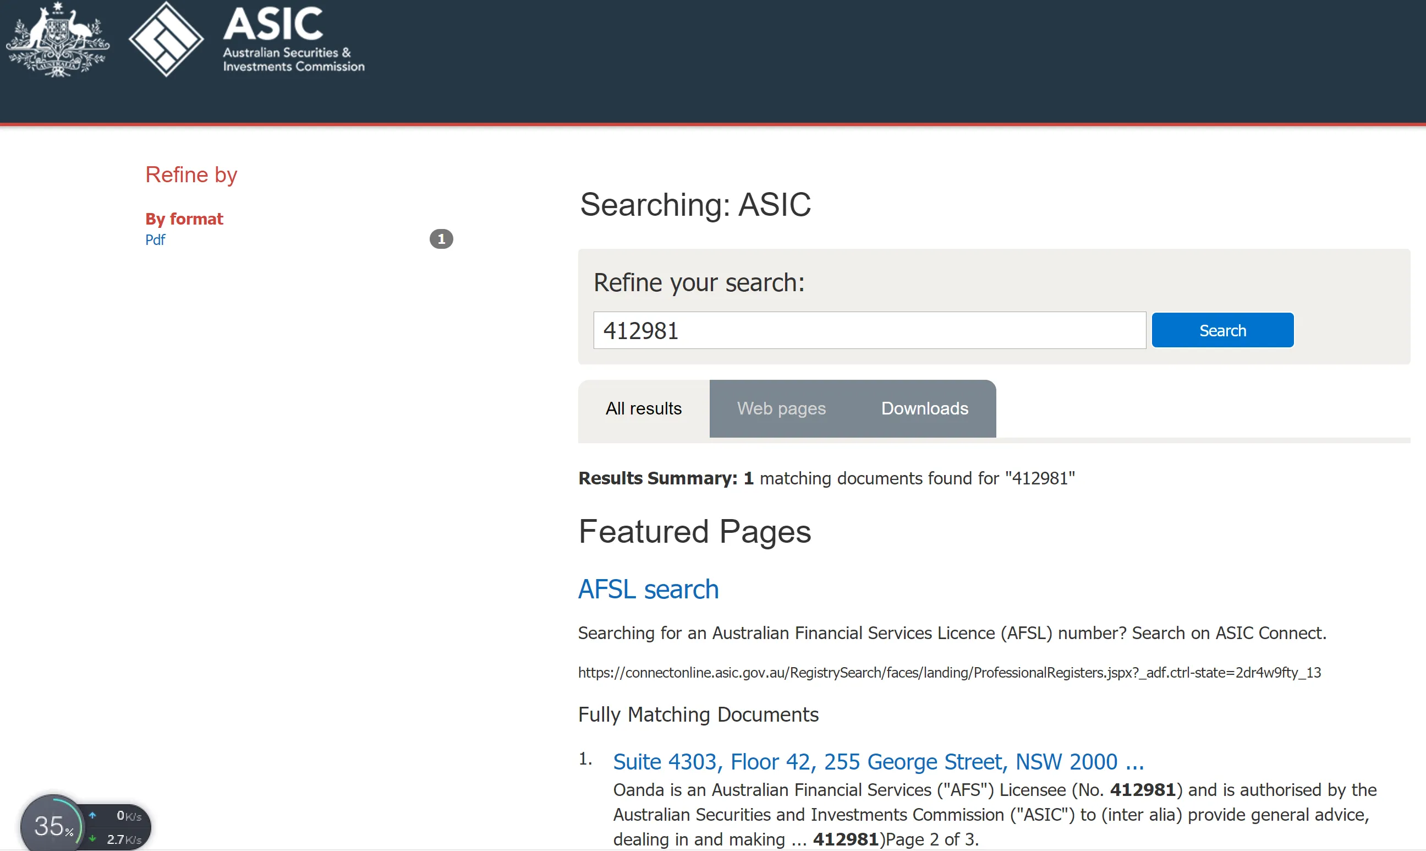1426x851 pixels.
Task: Click the Australian coat of arms crest
Action: [x=57, y=40]
